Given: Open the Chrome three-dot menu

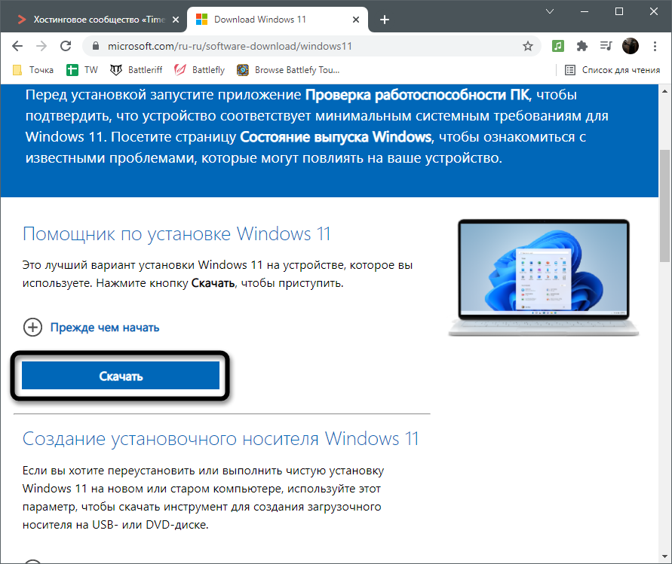Looking at the screenshot, I should pos(655,46).
